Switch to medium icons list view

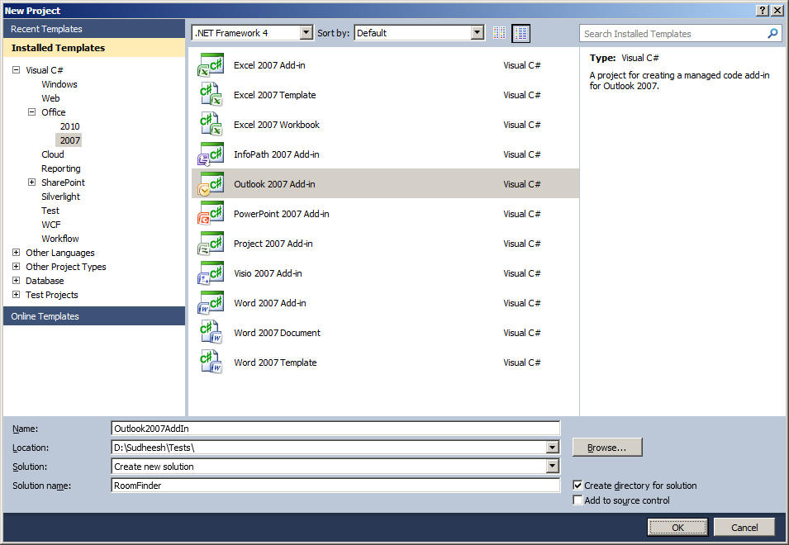[x=520, y=33]
